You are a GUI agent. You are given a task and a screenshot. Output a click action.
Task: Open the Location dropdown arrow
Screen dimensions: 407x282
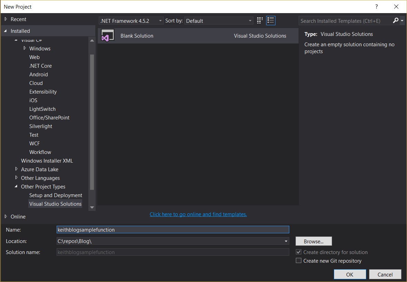[x=286, y=241]
